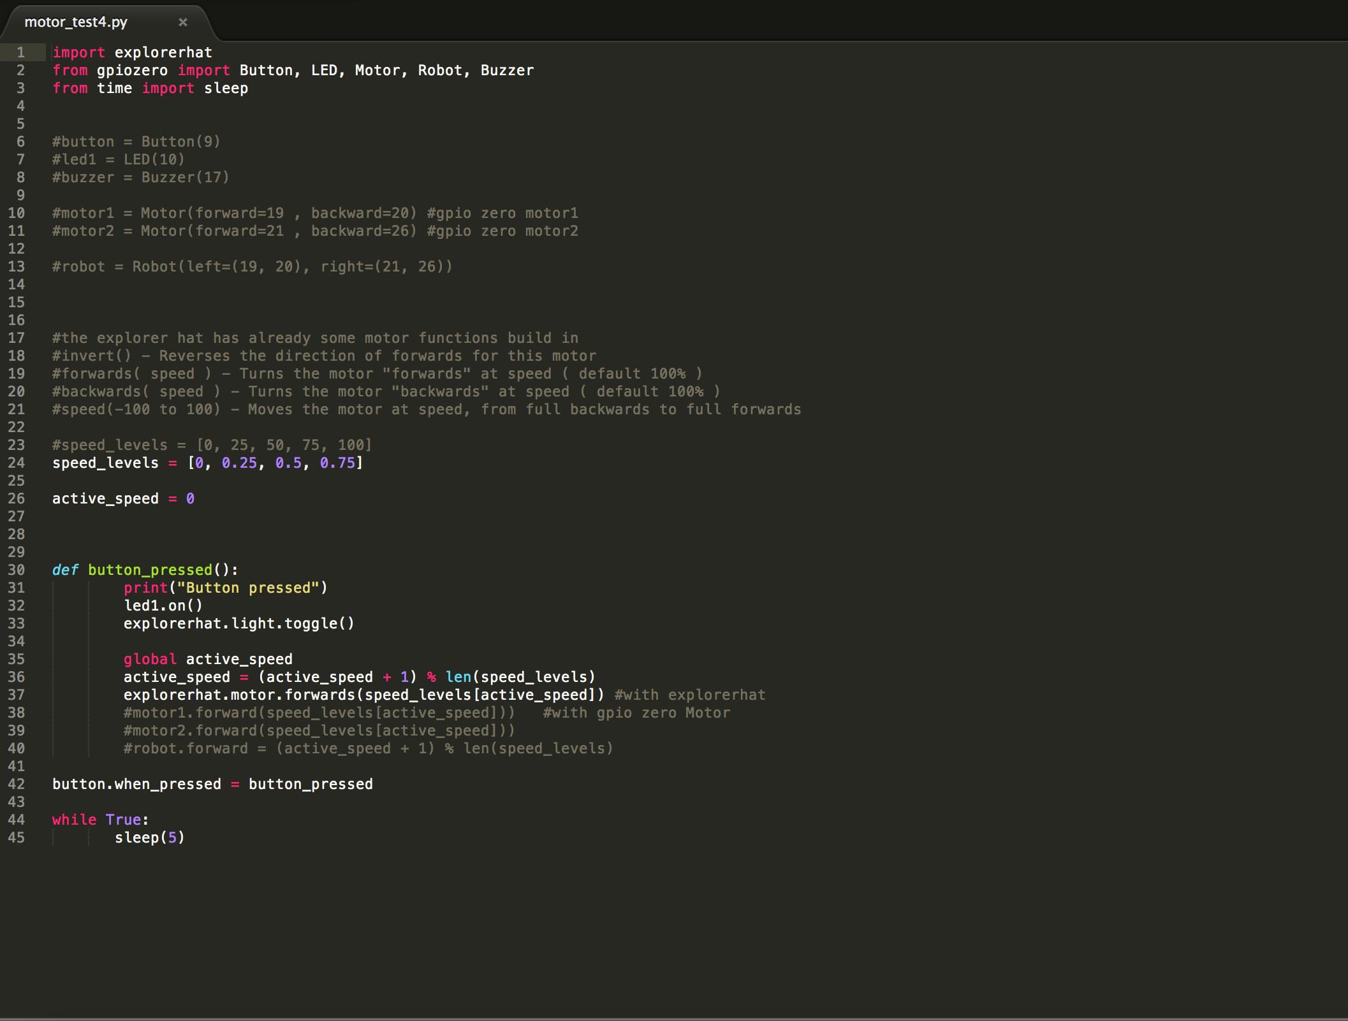This screenshot has width=1348, height=1021.
Task: Click explorerhat.light.toggle() statement
Action: coord(238,623)
